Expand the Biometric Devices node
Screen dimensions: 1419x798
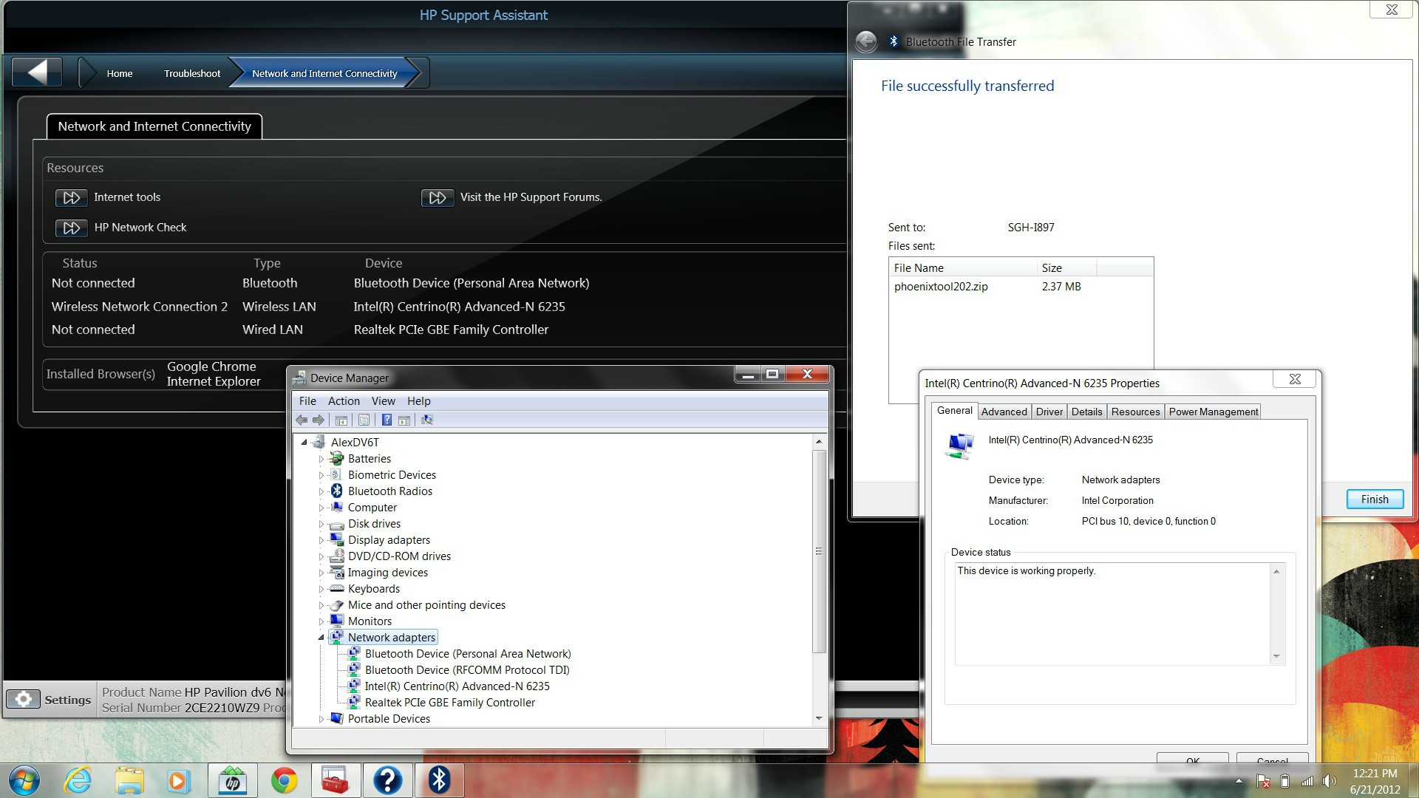click(x=321, y=475)
